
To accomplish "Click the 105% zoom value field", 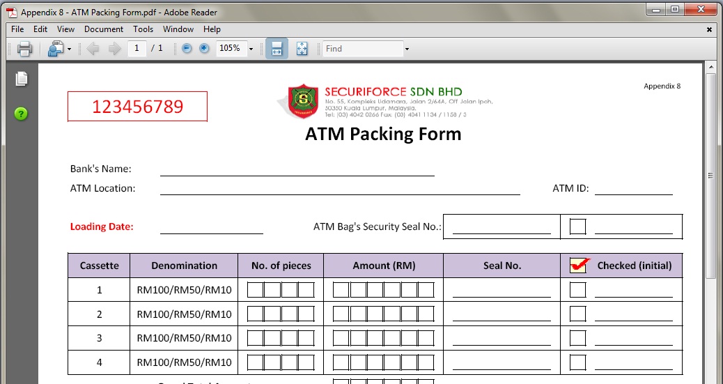I will point(231,48).
